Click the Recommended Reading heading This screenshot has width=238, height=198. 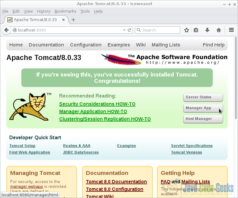[88, 96]
